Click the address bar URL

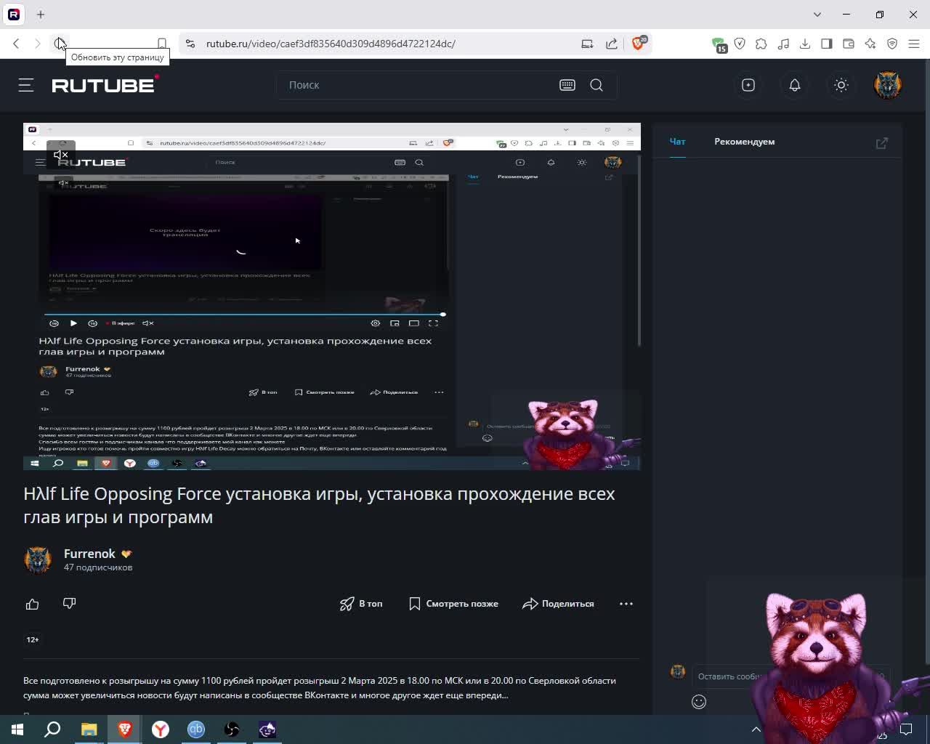coord(331,44)
